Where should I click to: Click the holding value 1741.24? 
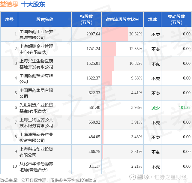93,49
